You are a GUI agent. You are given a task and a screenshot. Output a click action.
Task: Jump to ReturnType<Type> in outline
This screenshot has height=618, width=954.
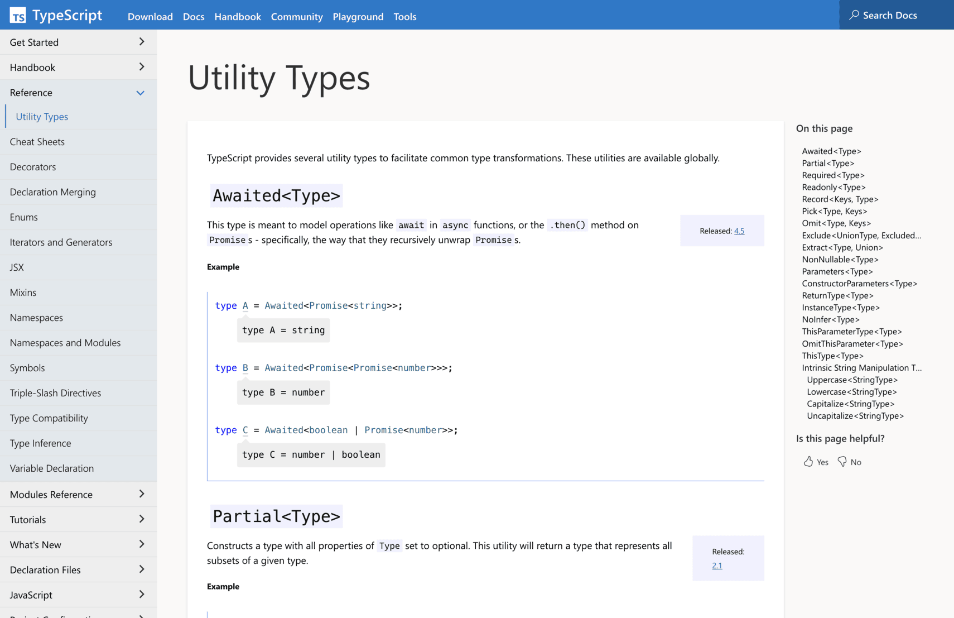coord(837,295)
